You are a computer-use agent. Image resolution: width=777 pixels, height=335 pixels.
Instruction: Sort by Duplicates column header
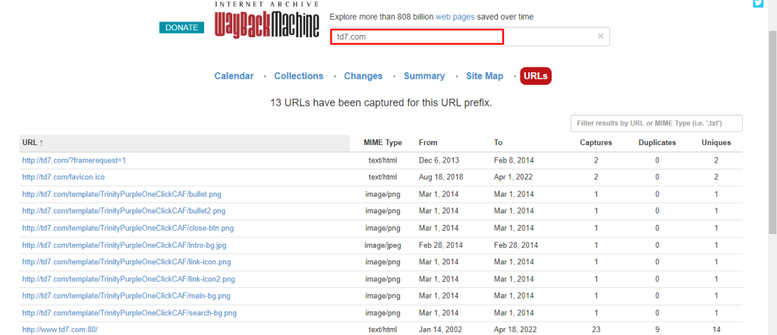point(657,143)
